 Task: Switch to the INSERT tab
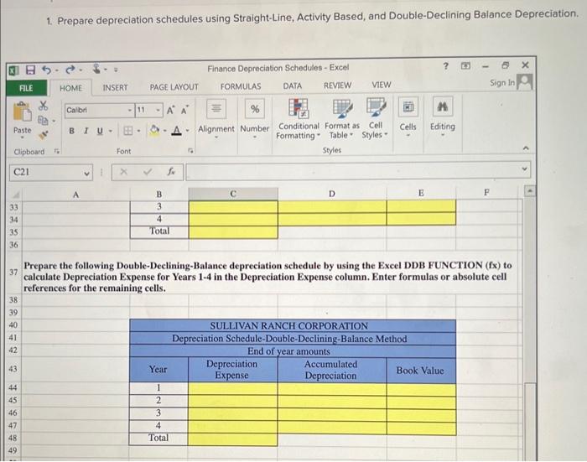115,87
